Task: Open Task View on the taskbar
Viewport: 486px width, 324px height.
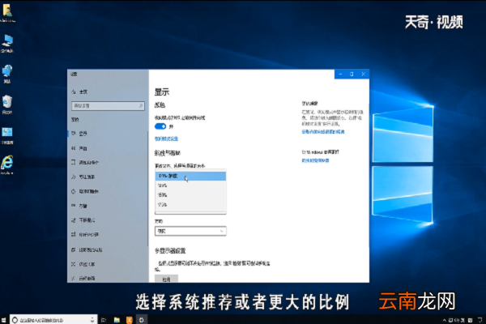Action: point(104,320)
